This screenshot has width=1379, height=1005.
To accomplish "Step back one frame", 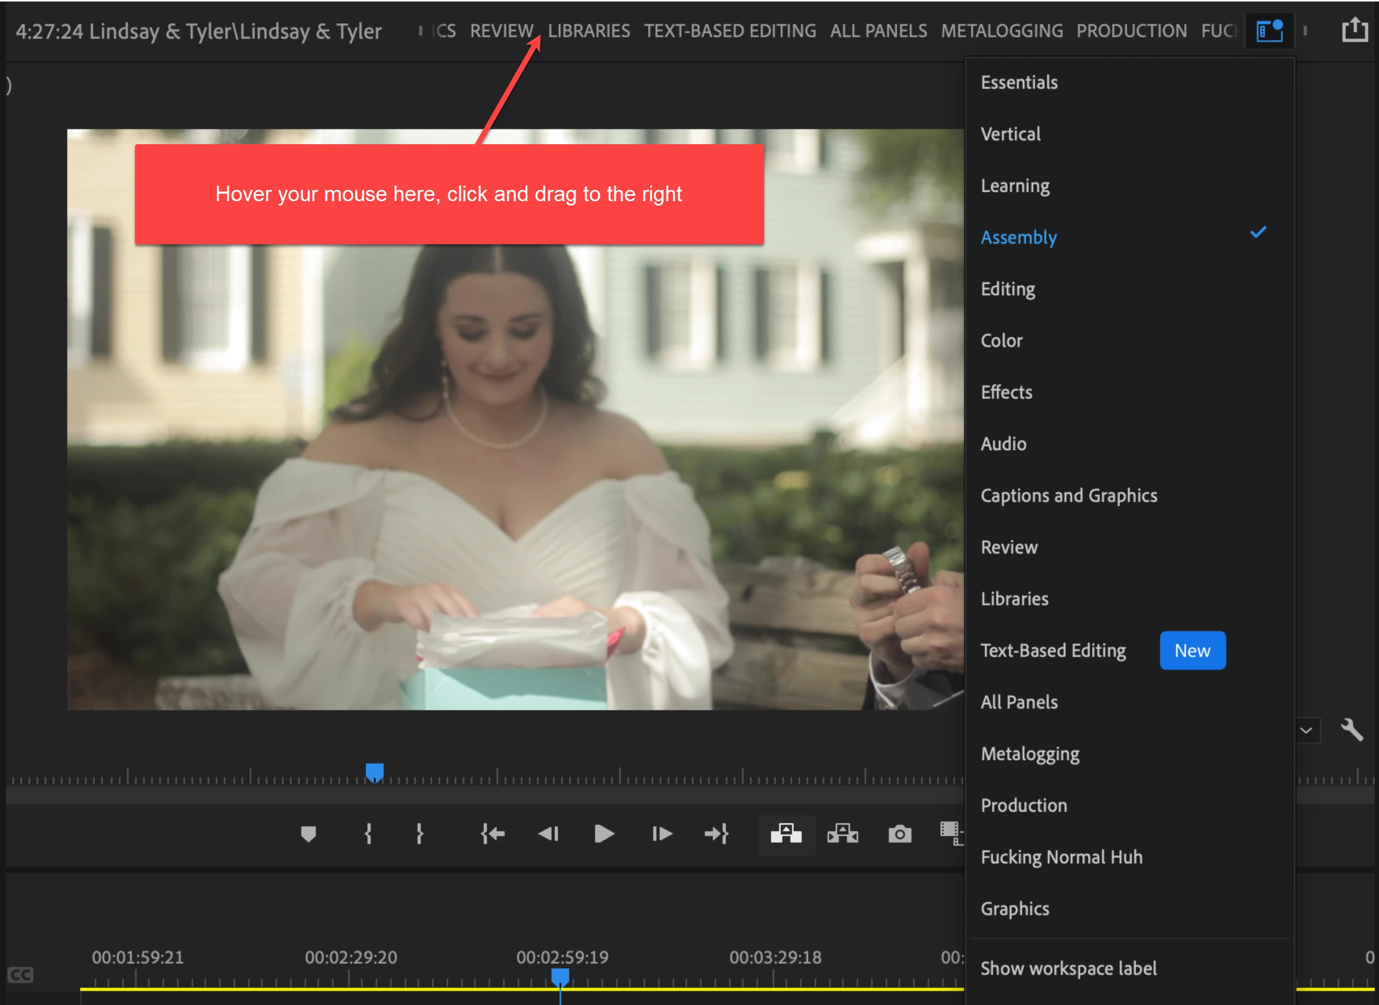I will pyautogui.click(x=548, y=833).
